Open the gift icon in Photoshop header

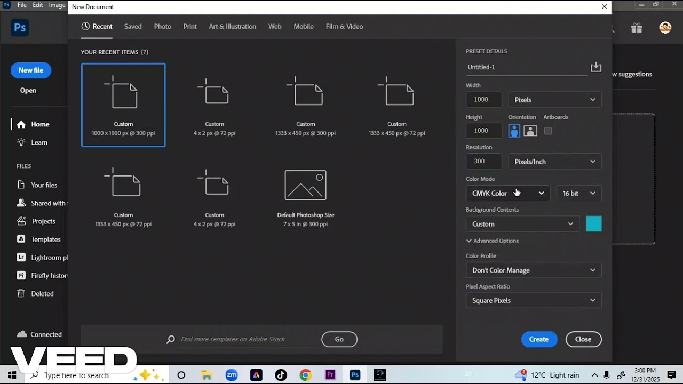(637, 28)
